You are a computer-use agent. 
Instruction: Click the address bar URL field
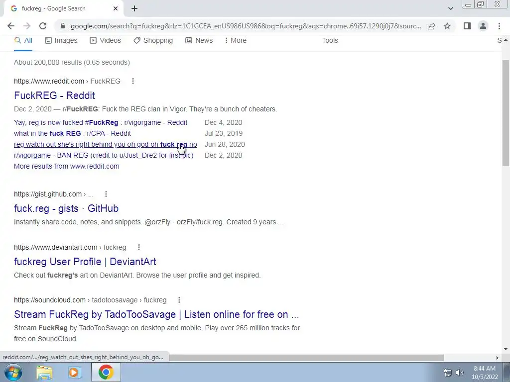246,26
